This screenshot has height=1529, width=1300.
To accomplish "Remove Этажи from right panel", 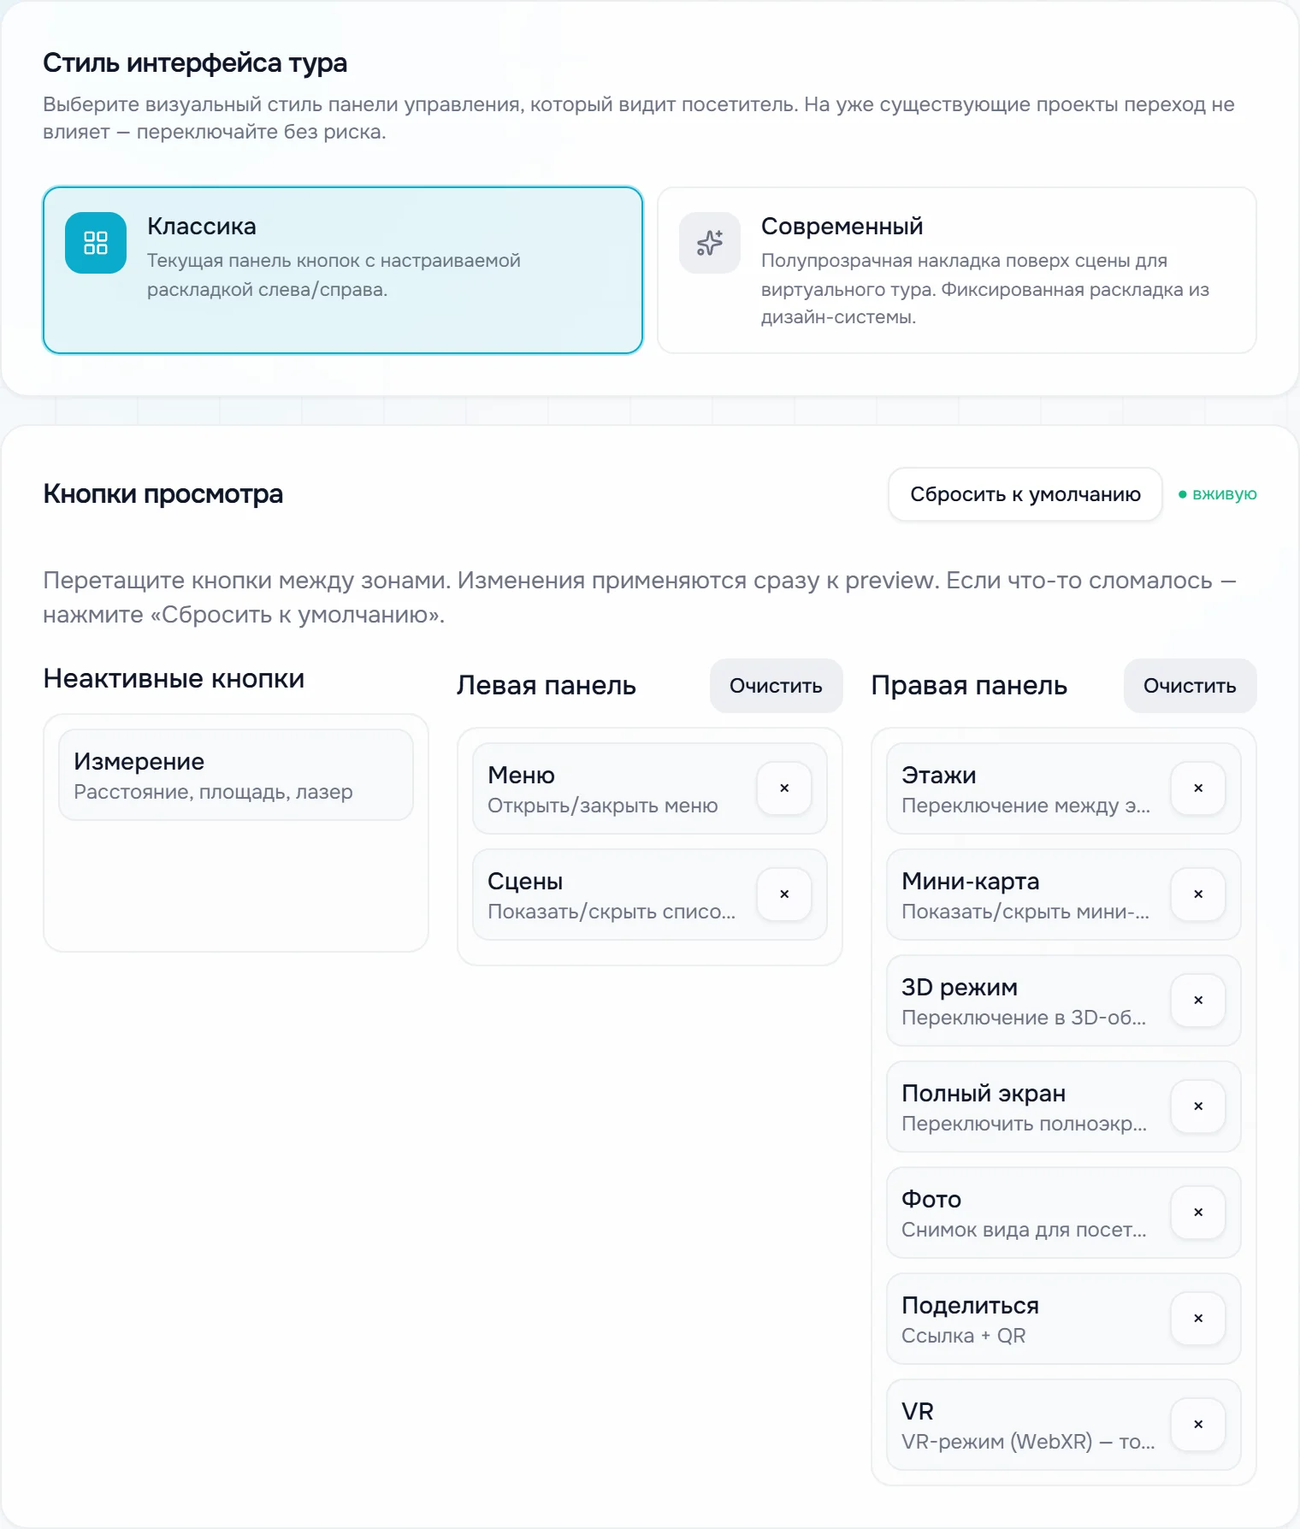I will [1198, 788].
